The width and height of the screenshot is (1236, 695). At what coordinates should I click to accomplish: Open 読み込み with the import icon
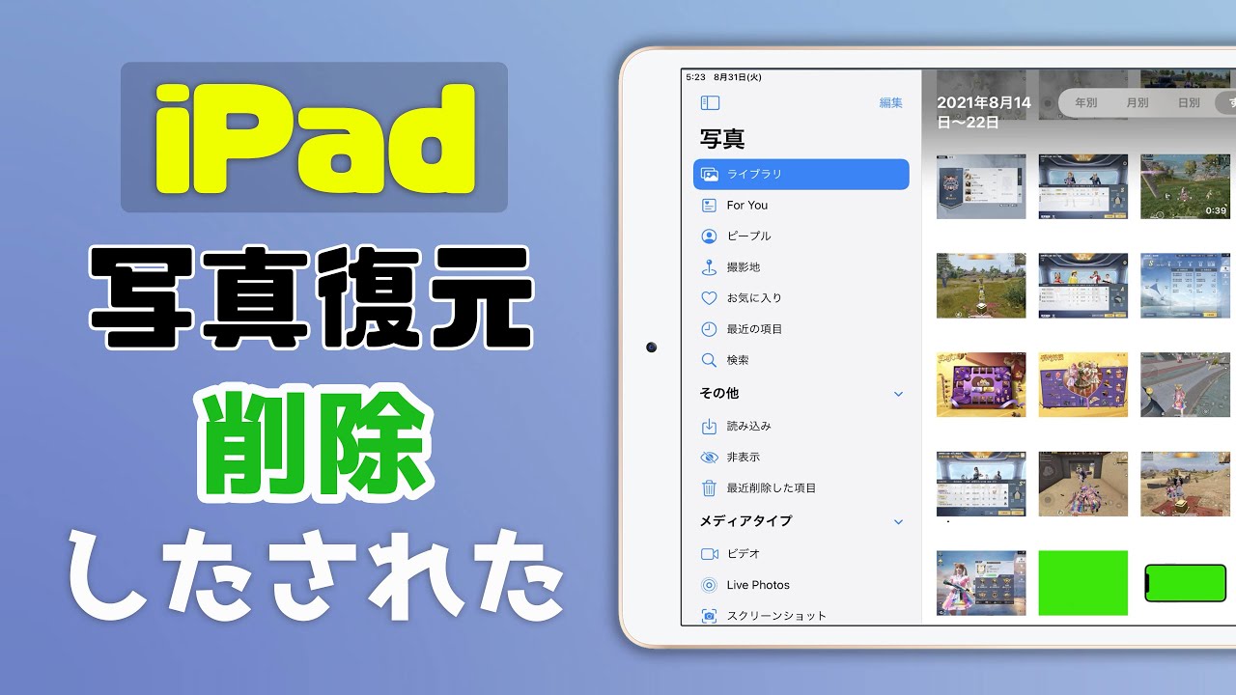[710, 426]
